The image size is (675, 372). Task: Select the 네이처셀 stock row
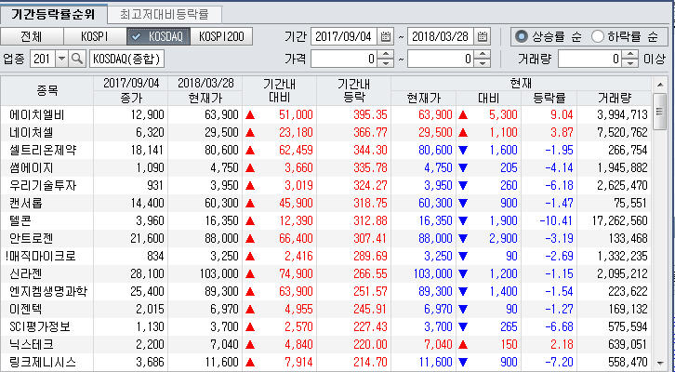click(x=326, y=133)
